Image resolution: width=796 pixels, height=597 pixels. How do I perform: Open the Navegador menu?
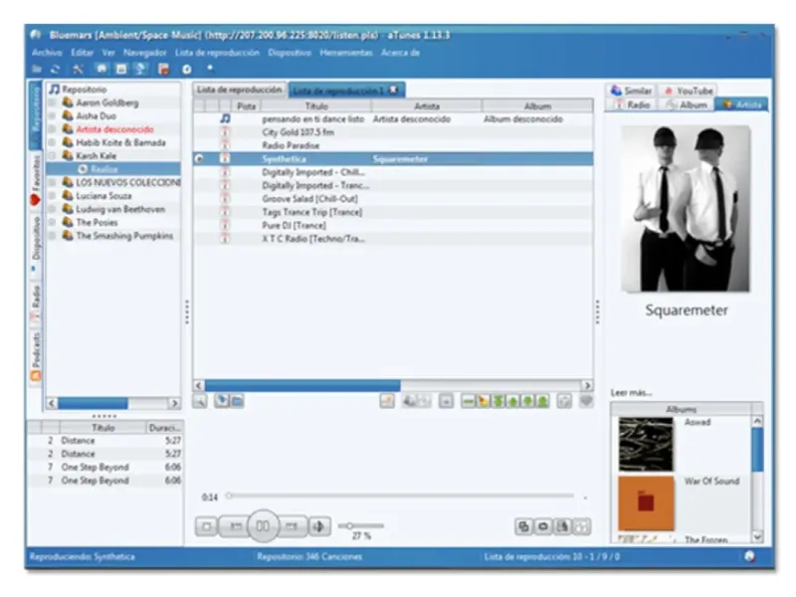pyautogui.click(x=144, y=53)
